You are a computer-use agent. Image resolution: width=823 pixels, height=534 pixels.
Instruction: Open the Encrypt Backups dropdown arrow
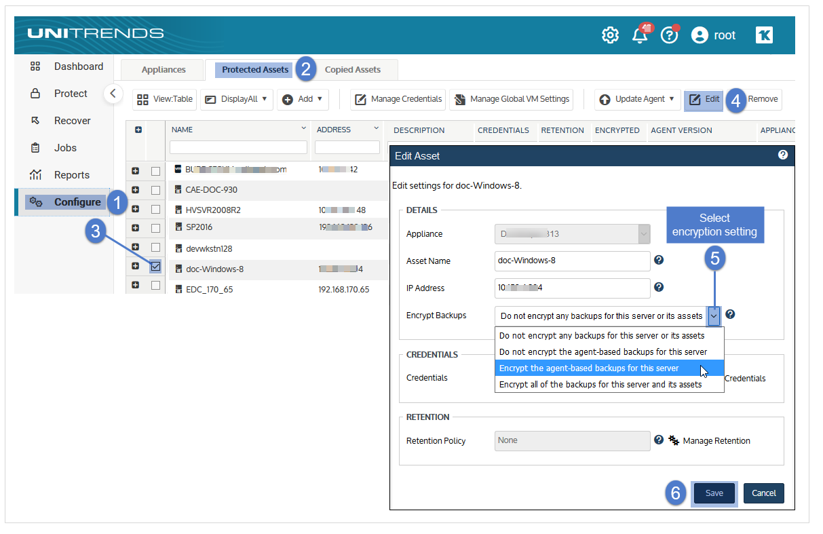point(714,316)
